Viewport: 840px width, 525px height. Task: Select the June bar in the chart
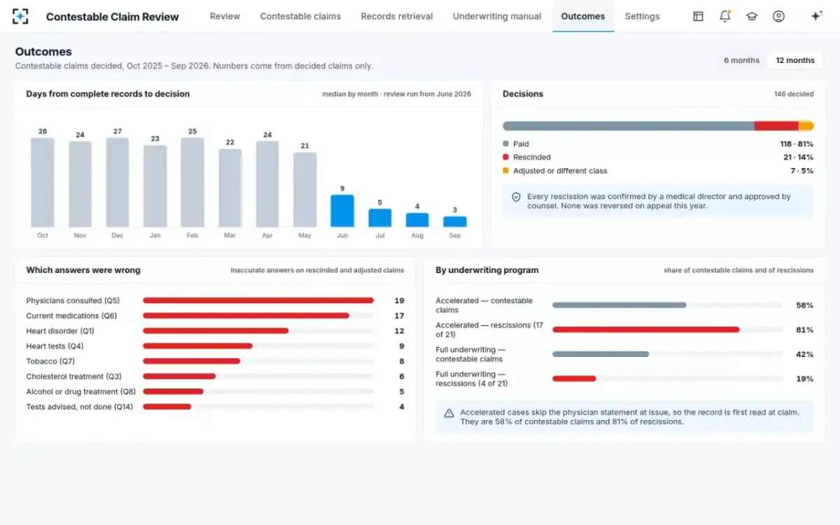[342, 211]
